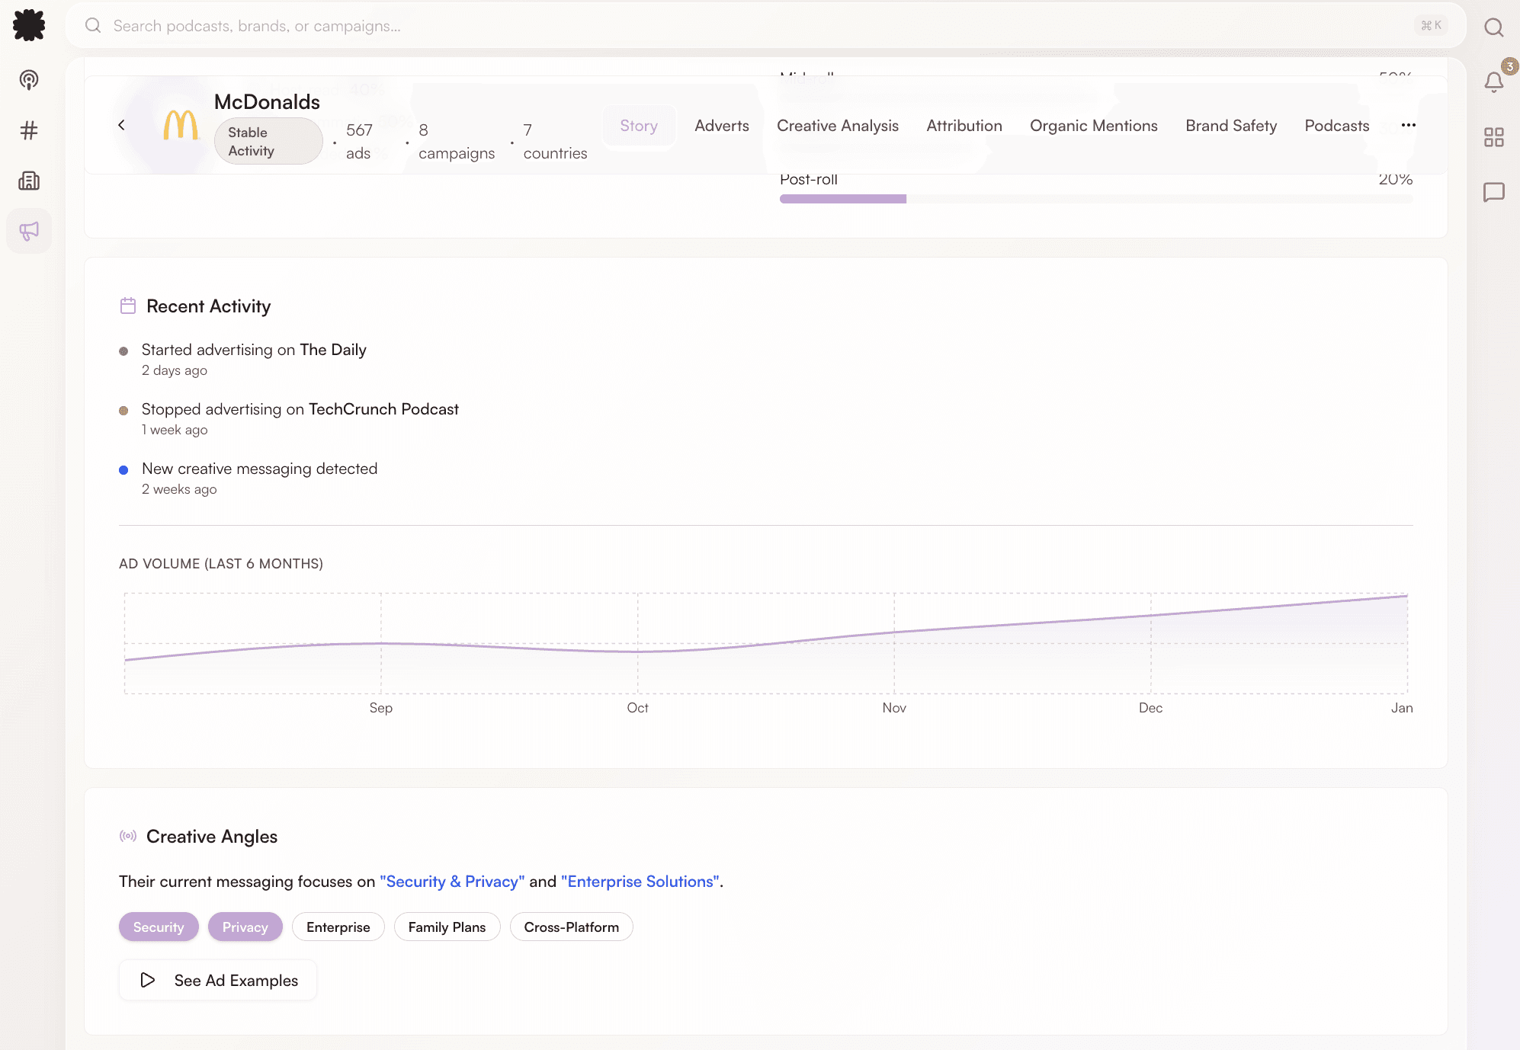
Task: Enable the Enterprise tag chip
Action: pos(338,927)
